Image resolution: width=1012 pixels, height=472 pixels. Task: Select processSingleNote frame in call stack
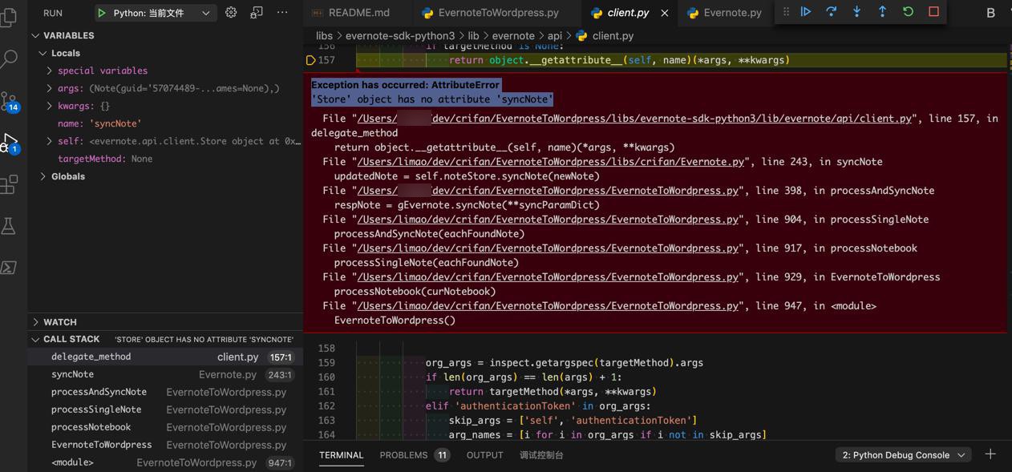165,409
